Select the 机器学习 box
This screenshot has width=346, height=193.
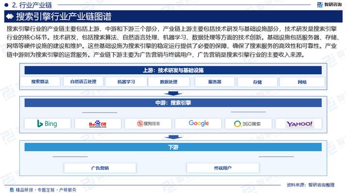click(x=126, y=82)
